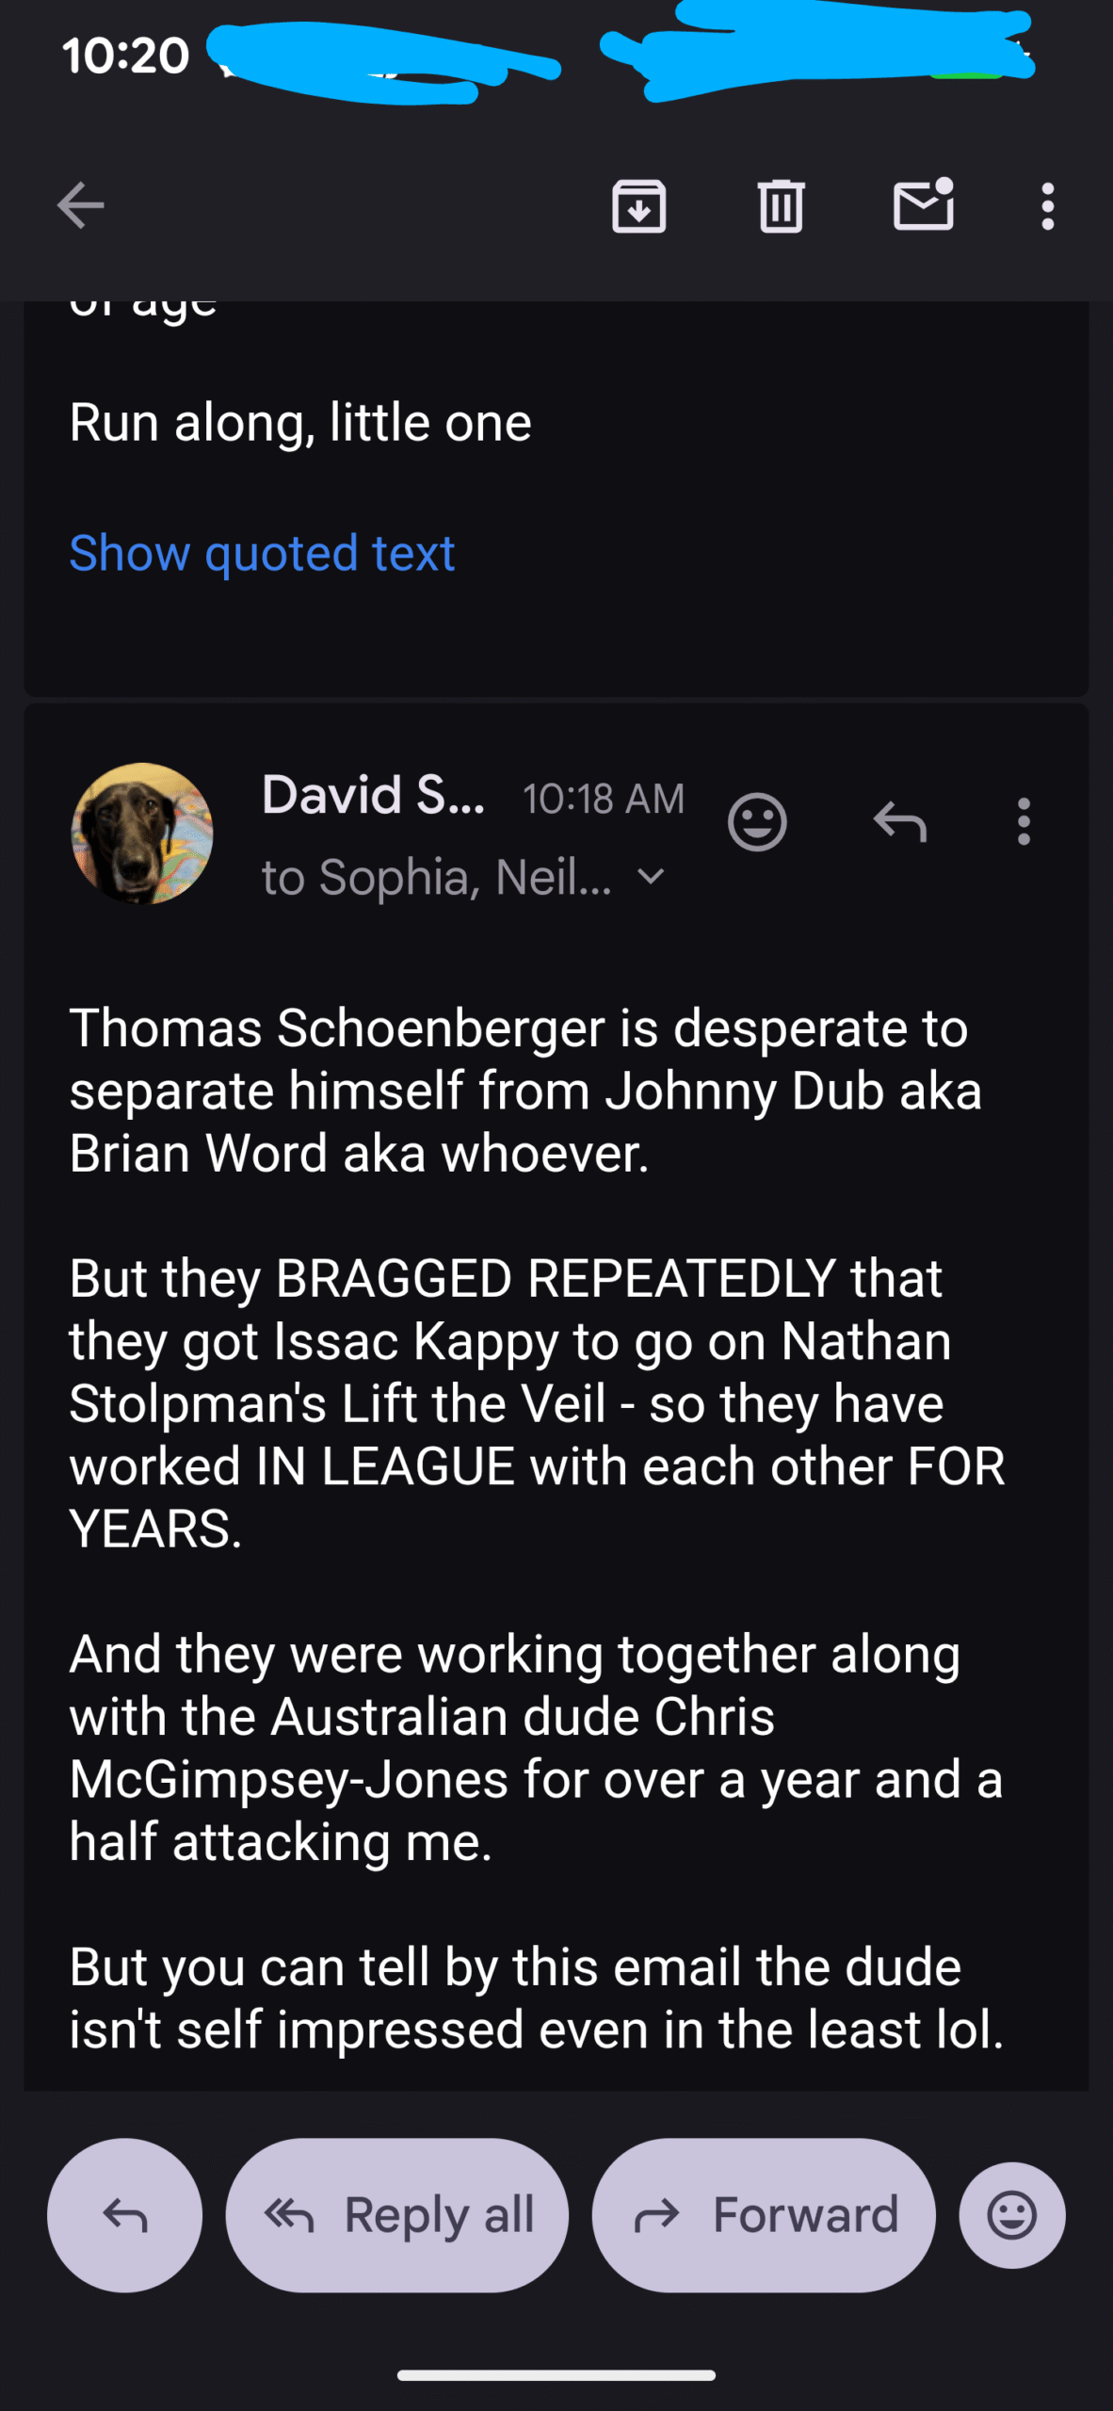Tap the 'to Sophia, Neil...' recipients line
The width and height of the screenshot is (1113, 2411).
(x=437, y=878)
